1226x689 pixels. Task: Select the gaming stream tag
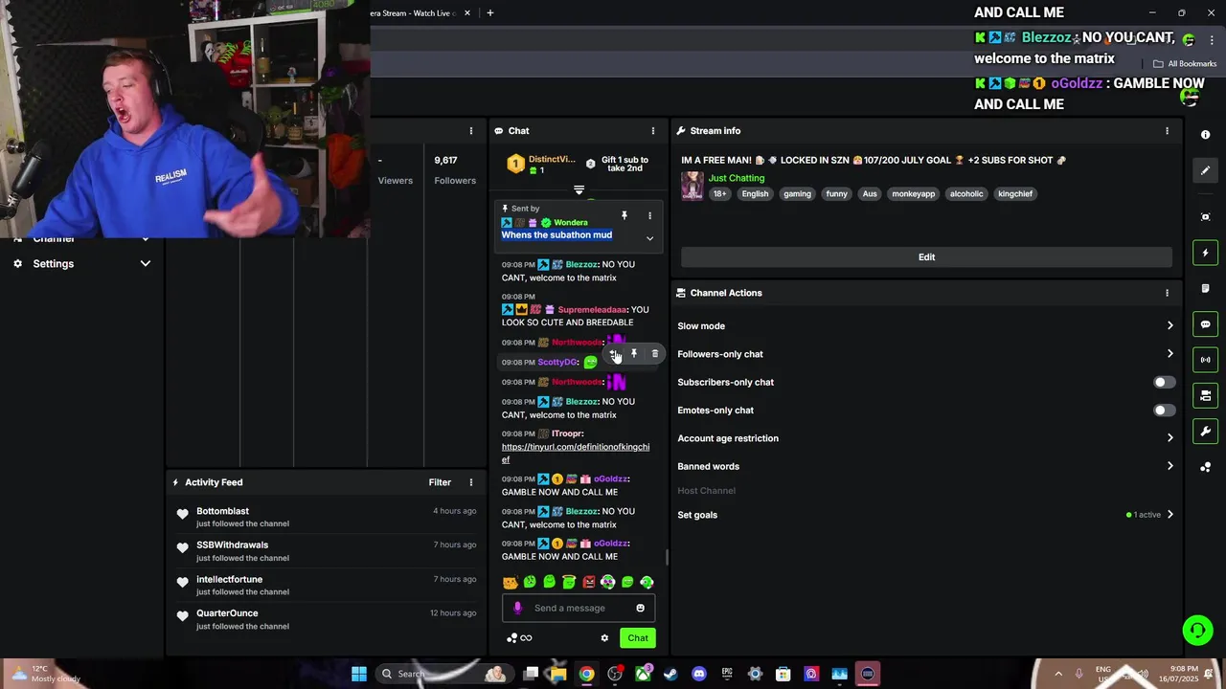pos(797,193)
